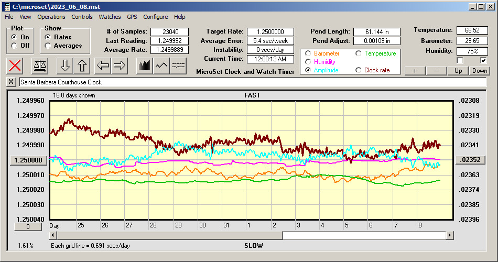Screen dimensions: 498x262
Task: Click the Up button
Action: (458, 71)
